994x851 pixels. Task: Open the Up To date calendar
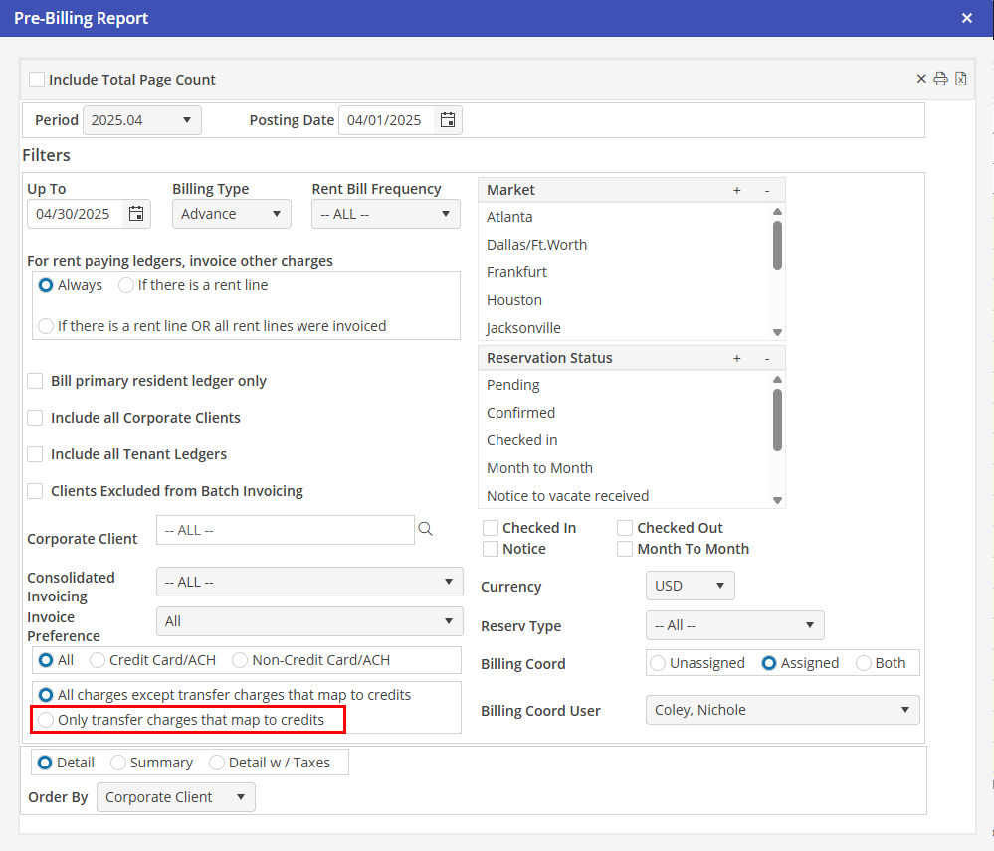136,214
